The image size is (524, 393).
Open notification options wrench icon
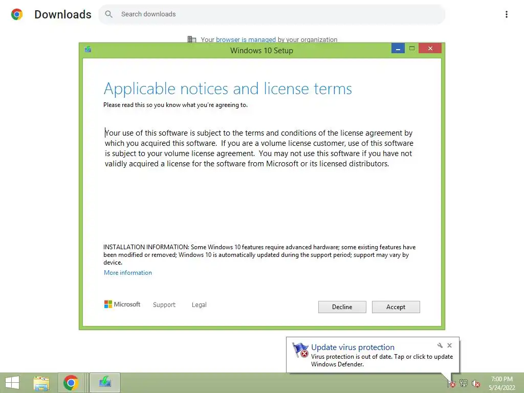(x=440, y=345)
